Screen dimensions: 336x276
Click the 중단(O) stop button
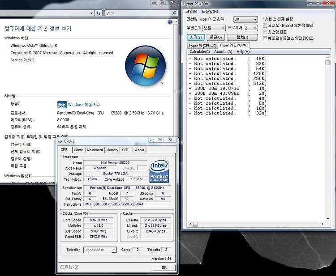pyautogui.click(x=216, y=37)
